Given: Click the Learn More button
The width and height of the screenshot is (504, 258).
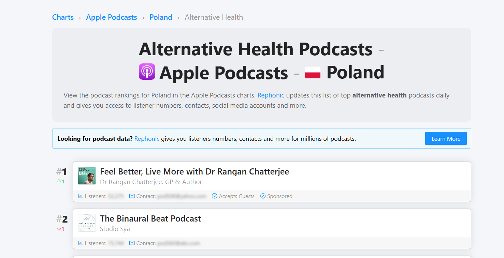Looking at the screenshot, I should pos(446,138).
